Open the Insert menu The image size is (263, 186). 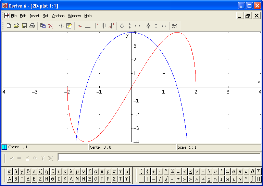pyautogui.click(x=34, y=16)
